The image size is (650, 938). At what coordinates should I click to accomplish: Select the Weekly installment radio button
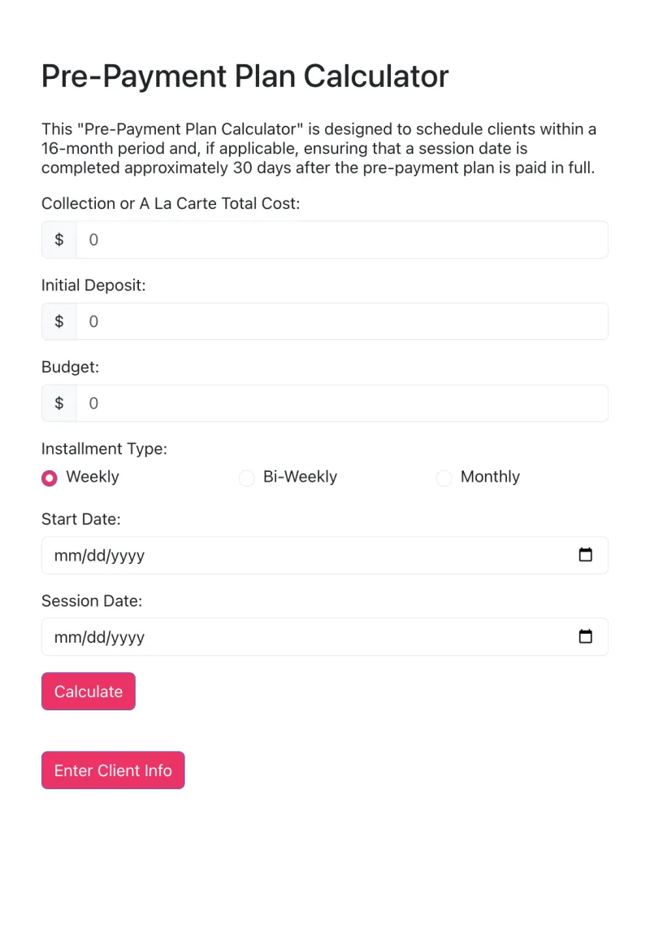pos(50,478)
